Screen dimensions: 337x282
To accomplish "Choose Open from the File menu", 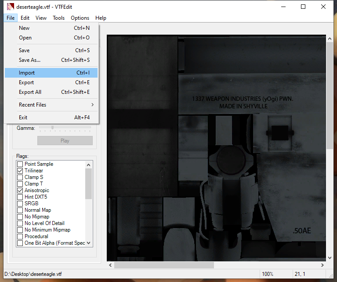I will [x=51, y=38].
